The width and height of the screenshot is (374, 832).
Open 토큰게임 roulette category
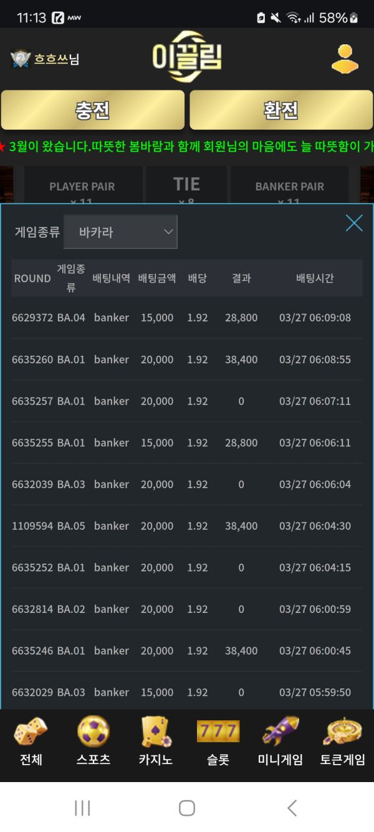point(343,742)
